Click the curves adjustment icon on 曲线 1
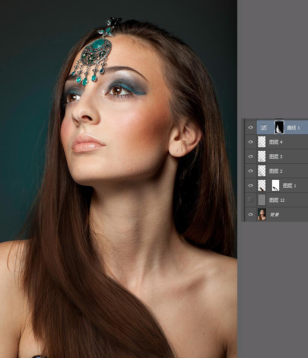Screen dimensions: 308x358 (x=263, y=127)
